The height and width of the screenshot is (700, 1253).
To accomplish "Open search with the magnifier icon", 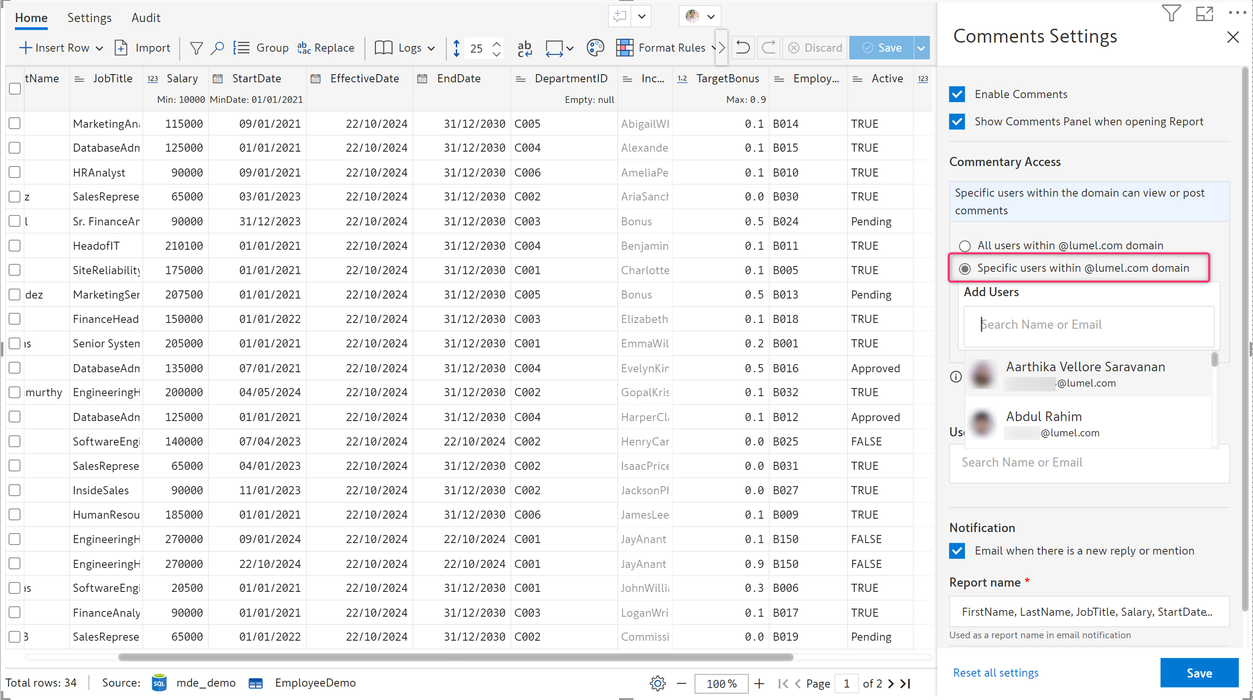I will point(217,48).
